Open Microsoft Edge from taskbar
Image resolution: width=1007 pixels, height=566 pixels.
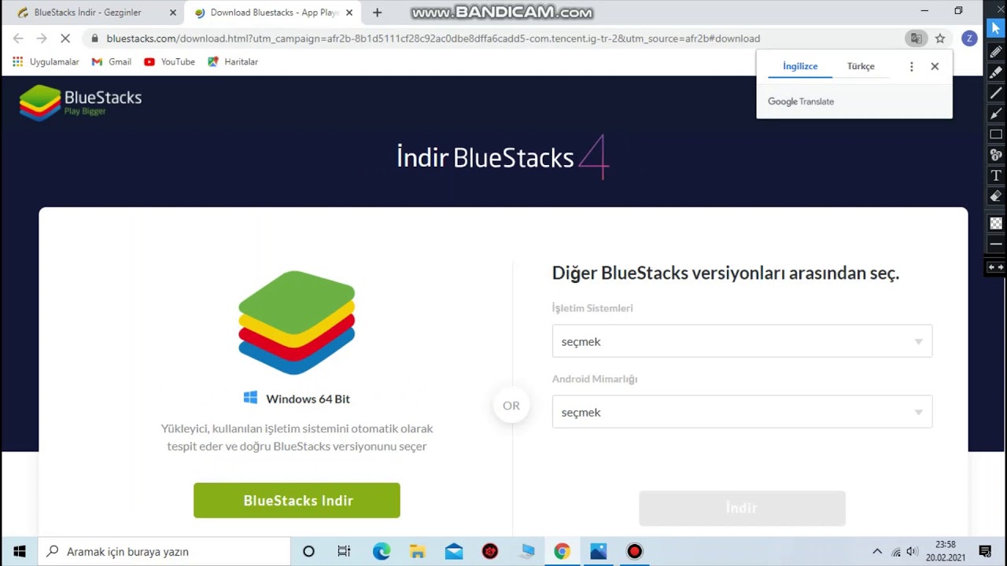point(382,551)
